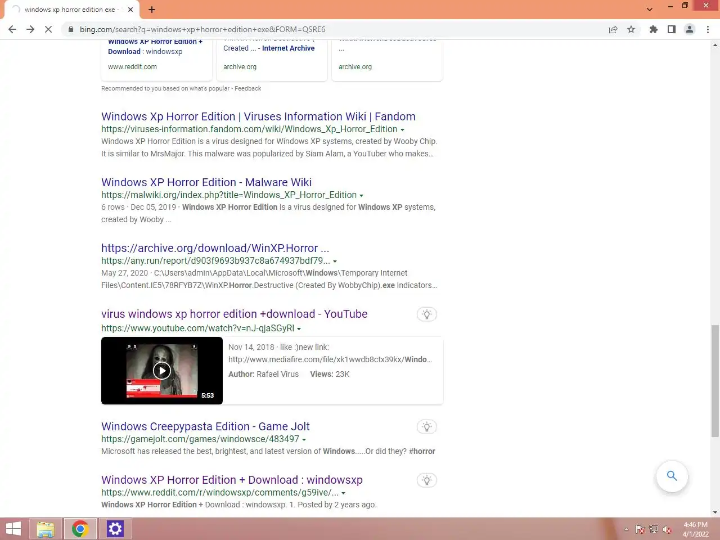This screenshot has width=720, height=540.
Task: Open File Explorer from the taskbar
Action: point(46,529)
